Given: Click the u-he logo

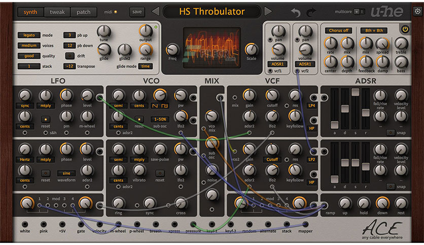Looking at the screenshot, I should pyautogui.click(x=387, y=11).
